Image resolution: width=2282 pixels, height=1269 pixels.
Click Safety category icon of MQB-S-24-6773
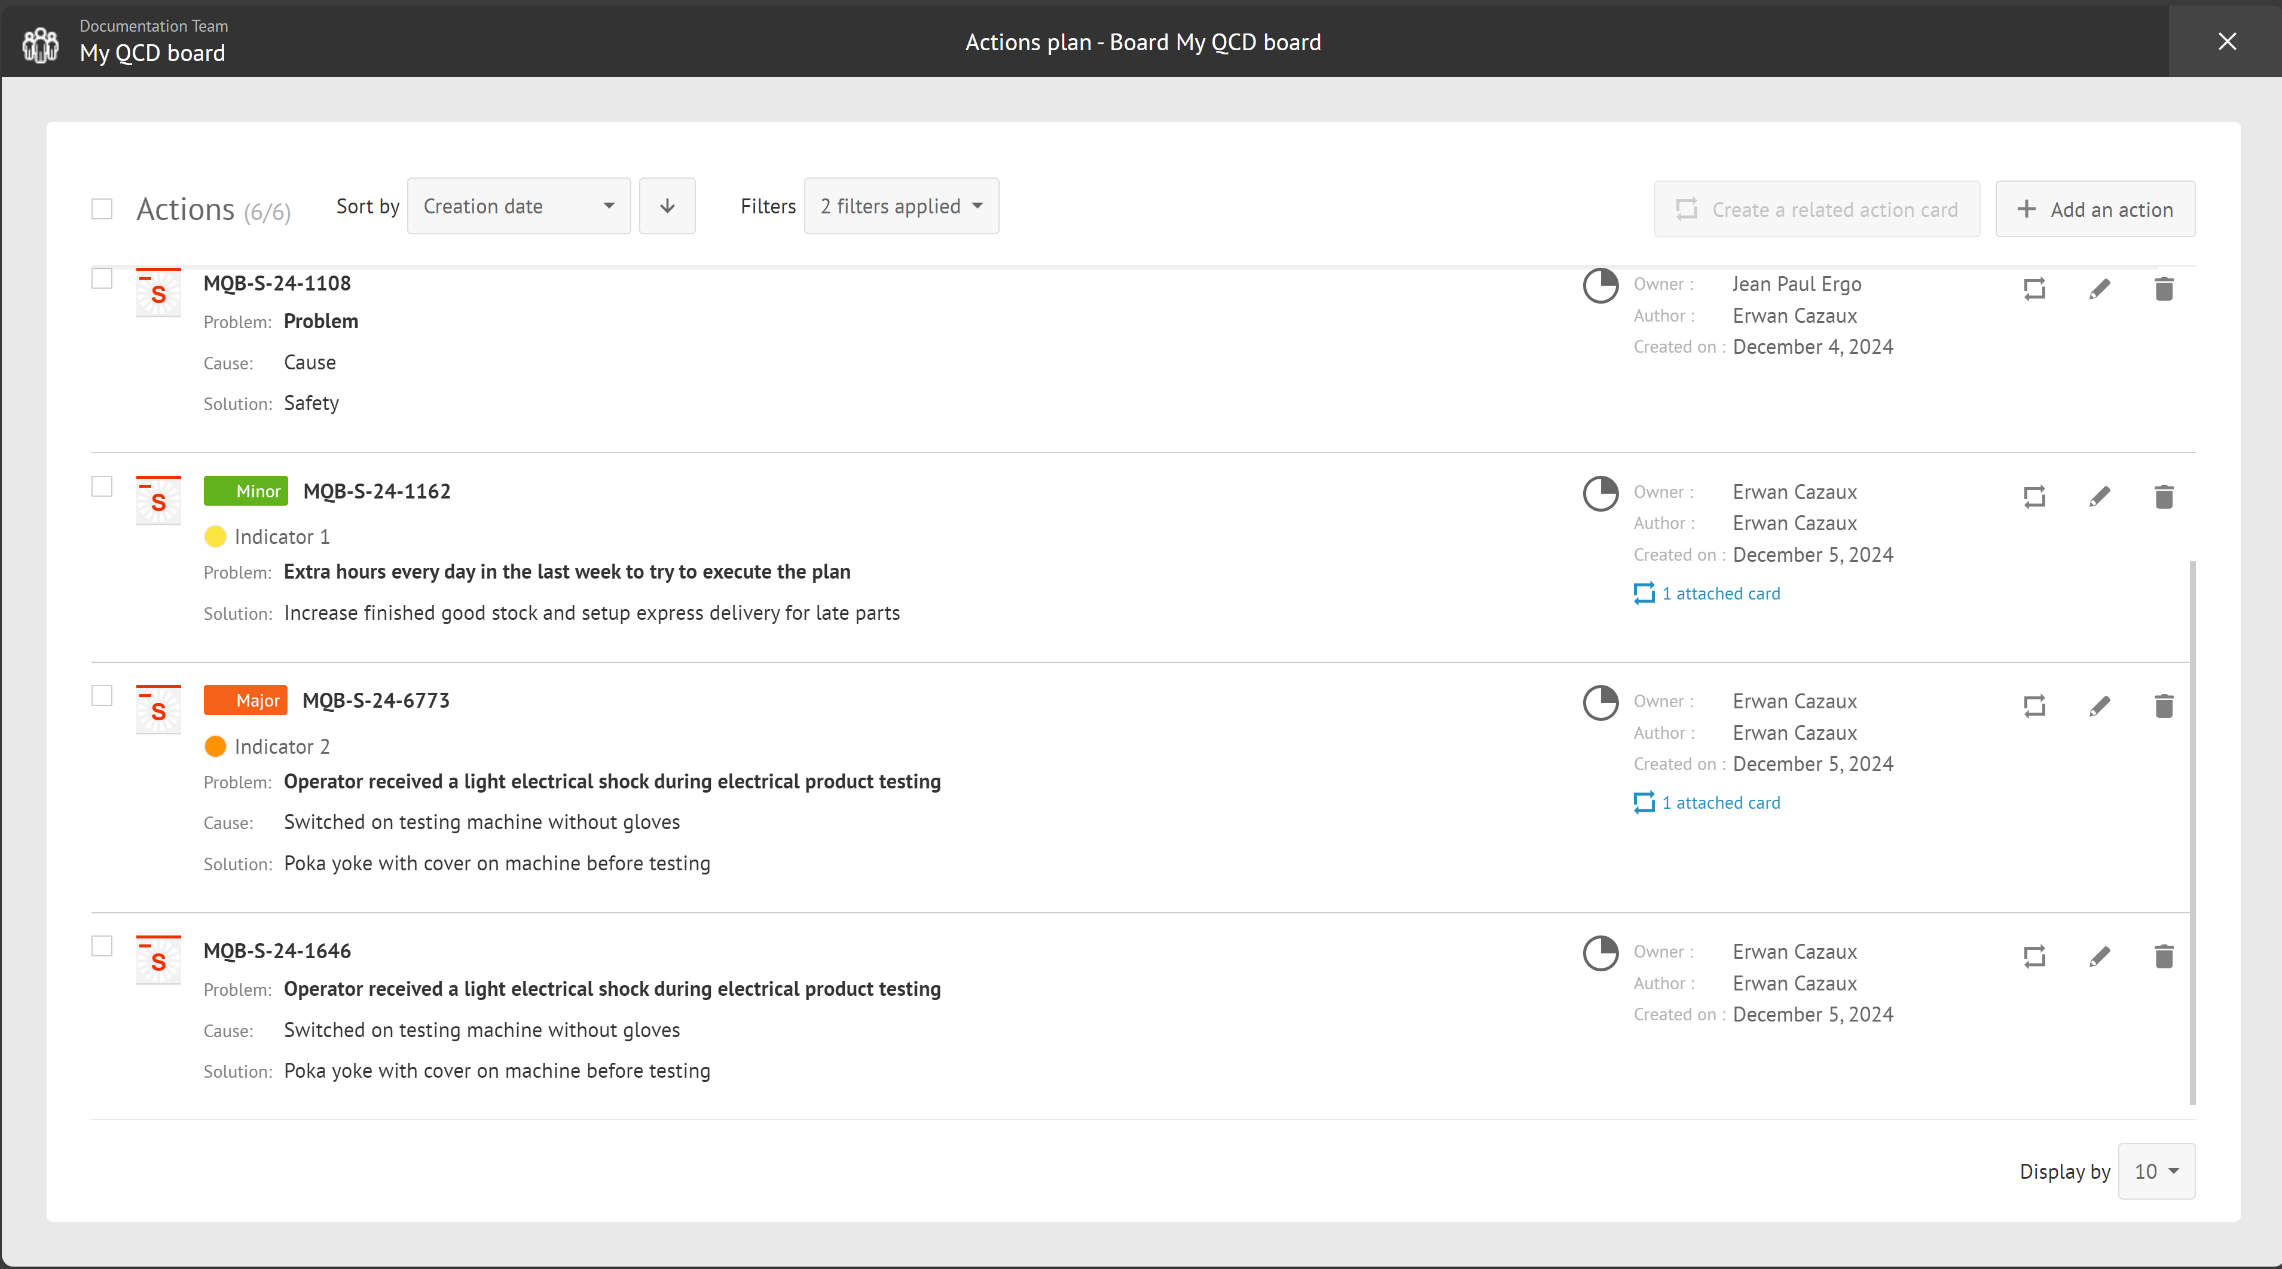coord(158,710)
